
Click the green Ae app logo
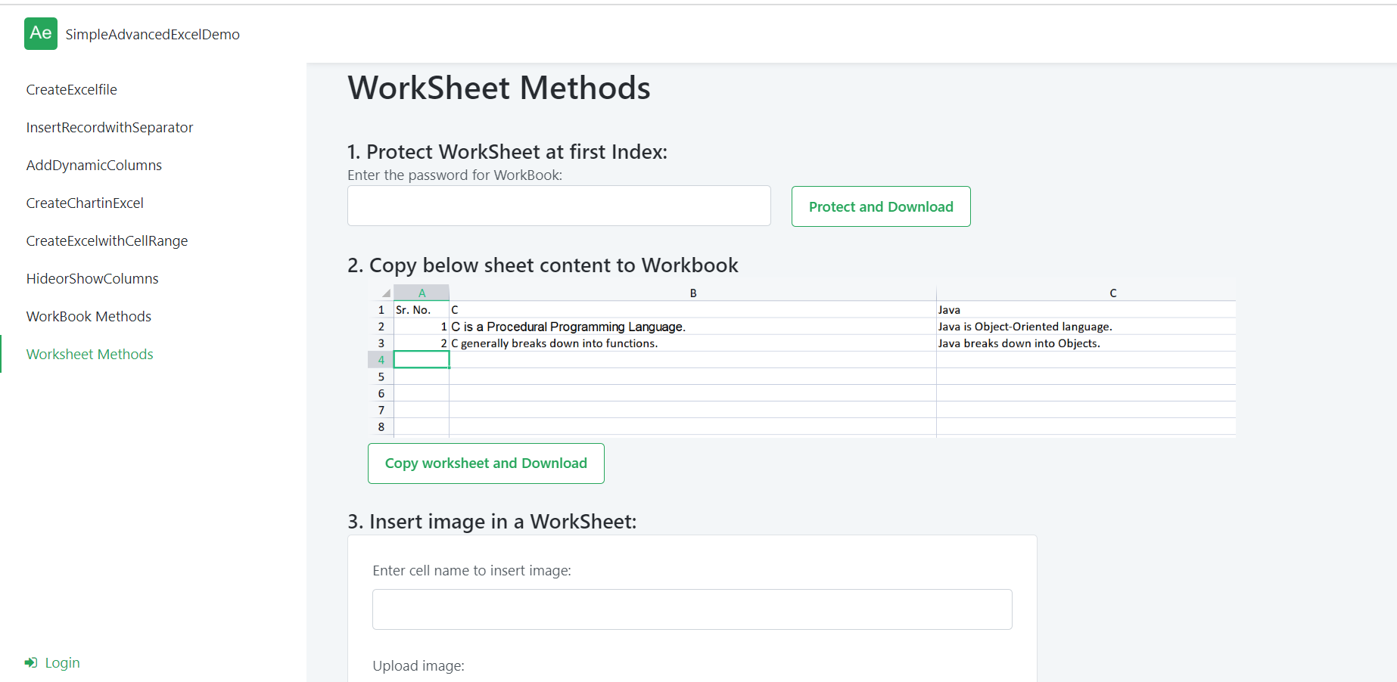coord(41,34)
